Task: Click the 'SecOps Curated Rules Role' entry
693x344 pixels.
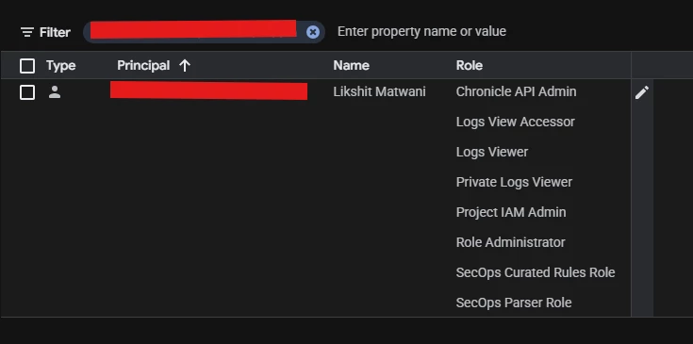Action: (536, 272)
